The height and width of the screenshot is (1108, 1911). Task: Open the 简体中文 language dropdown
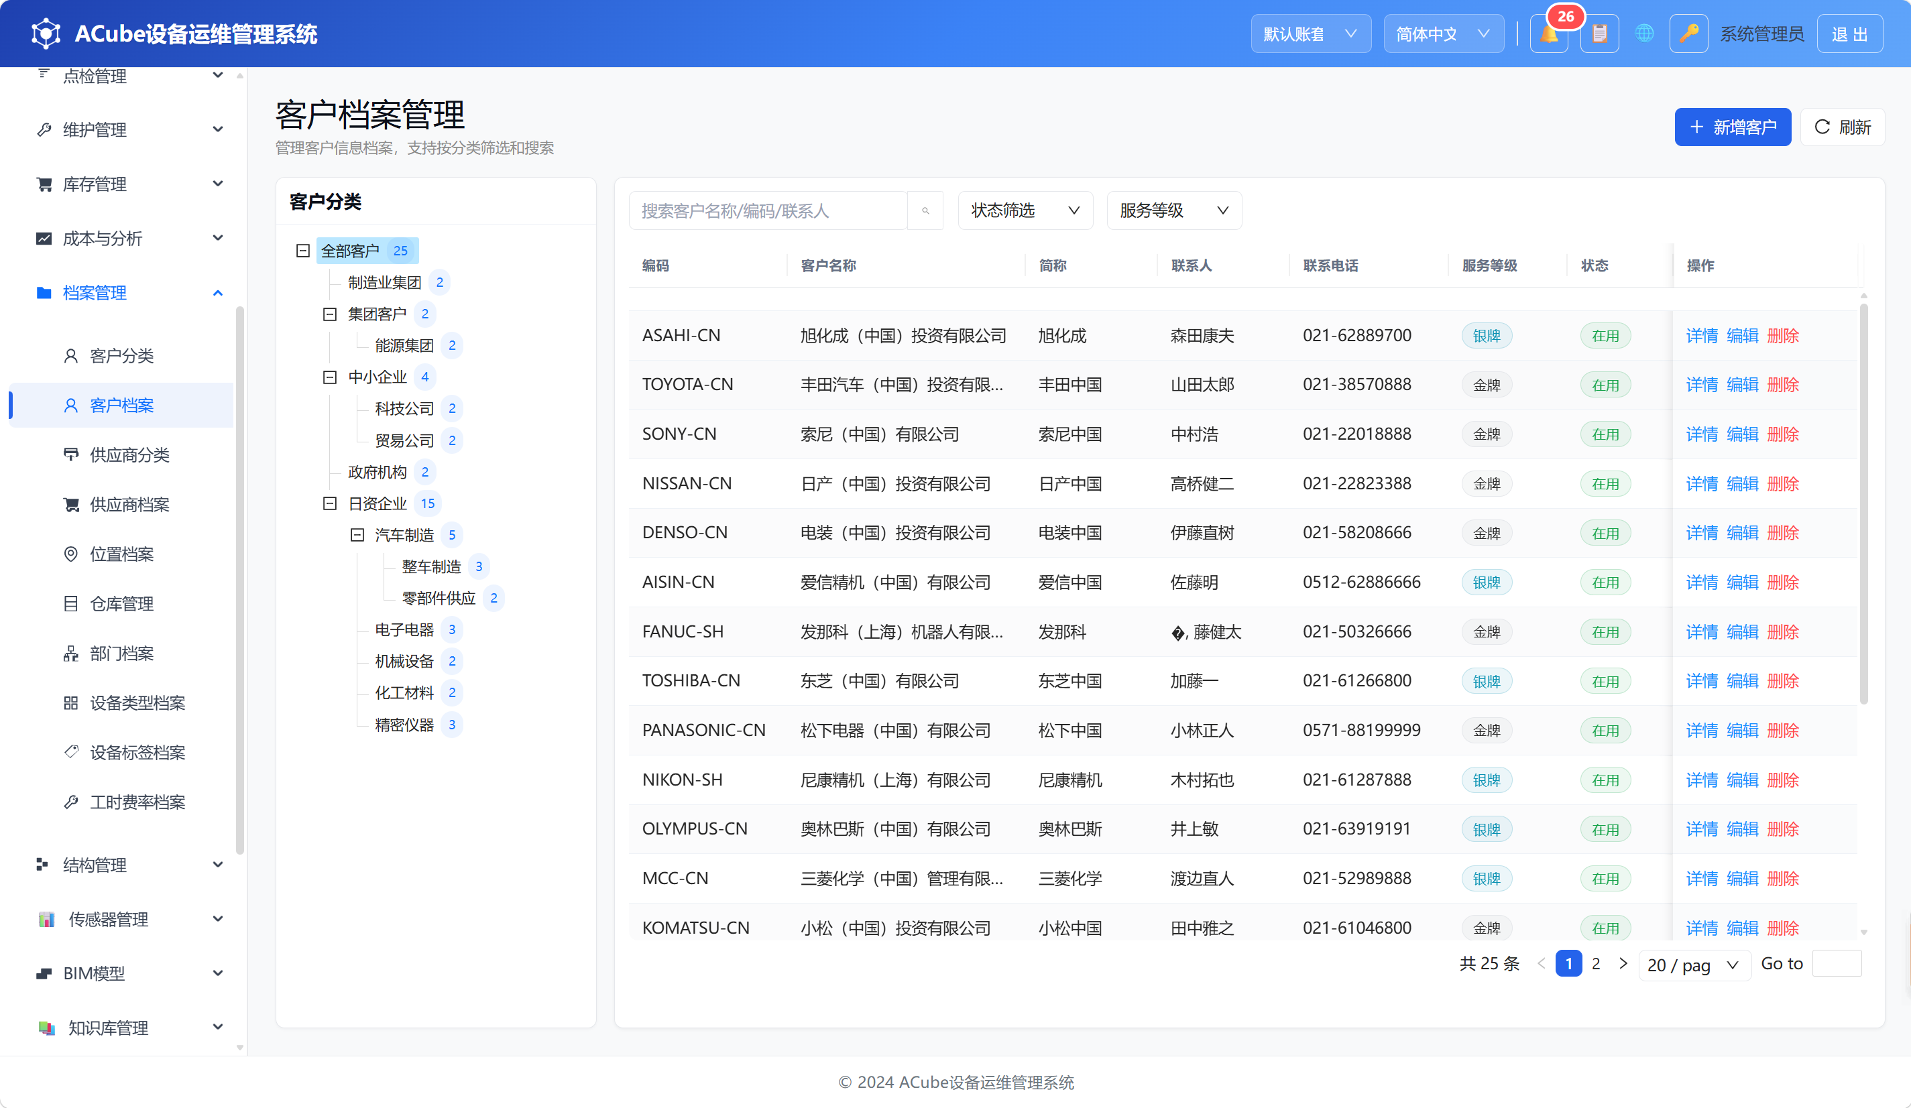pyautogui.click(x=1444, y=34)
